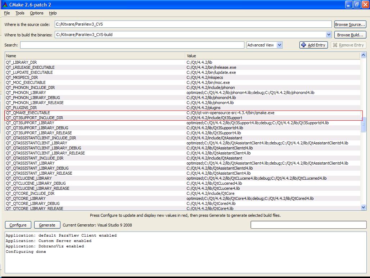Click 'Application: DobranoViz enabled' log line
This screenshot has width=370, height=278.
pyautogui.click(x=45, y=246)
